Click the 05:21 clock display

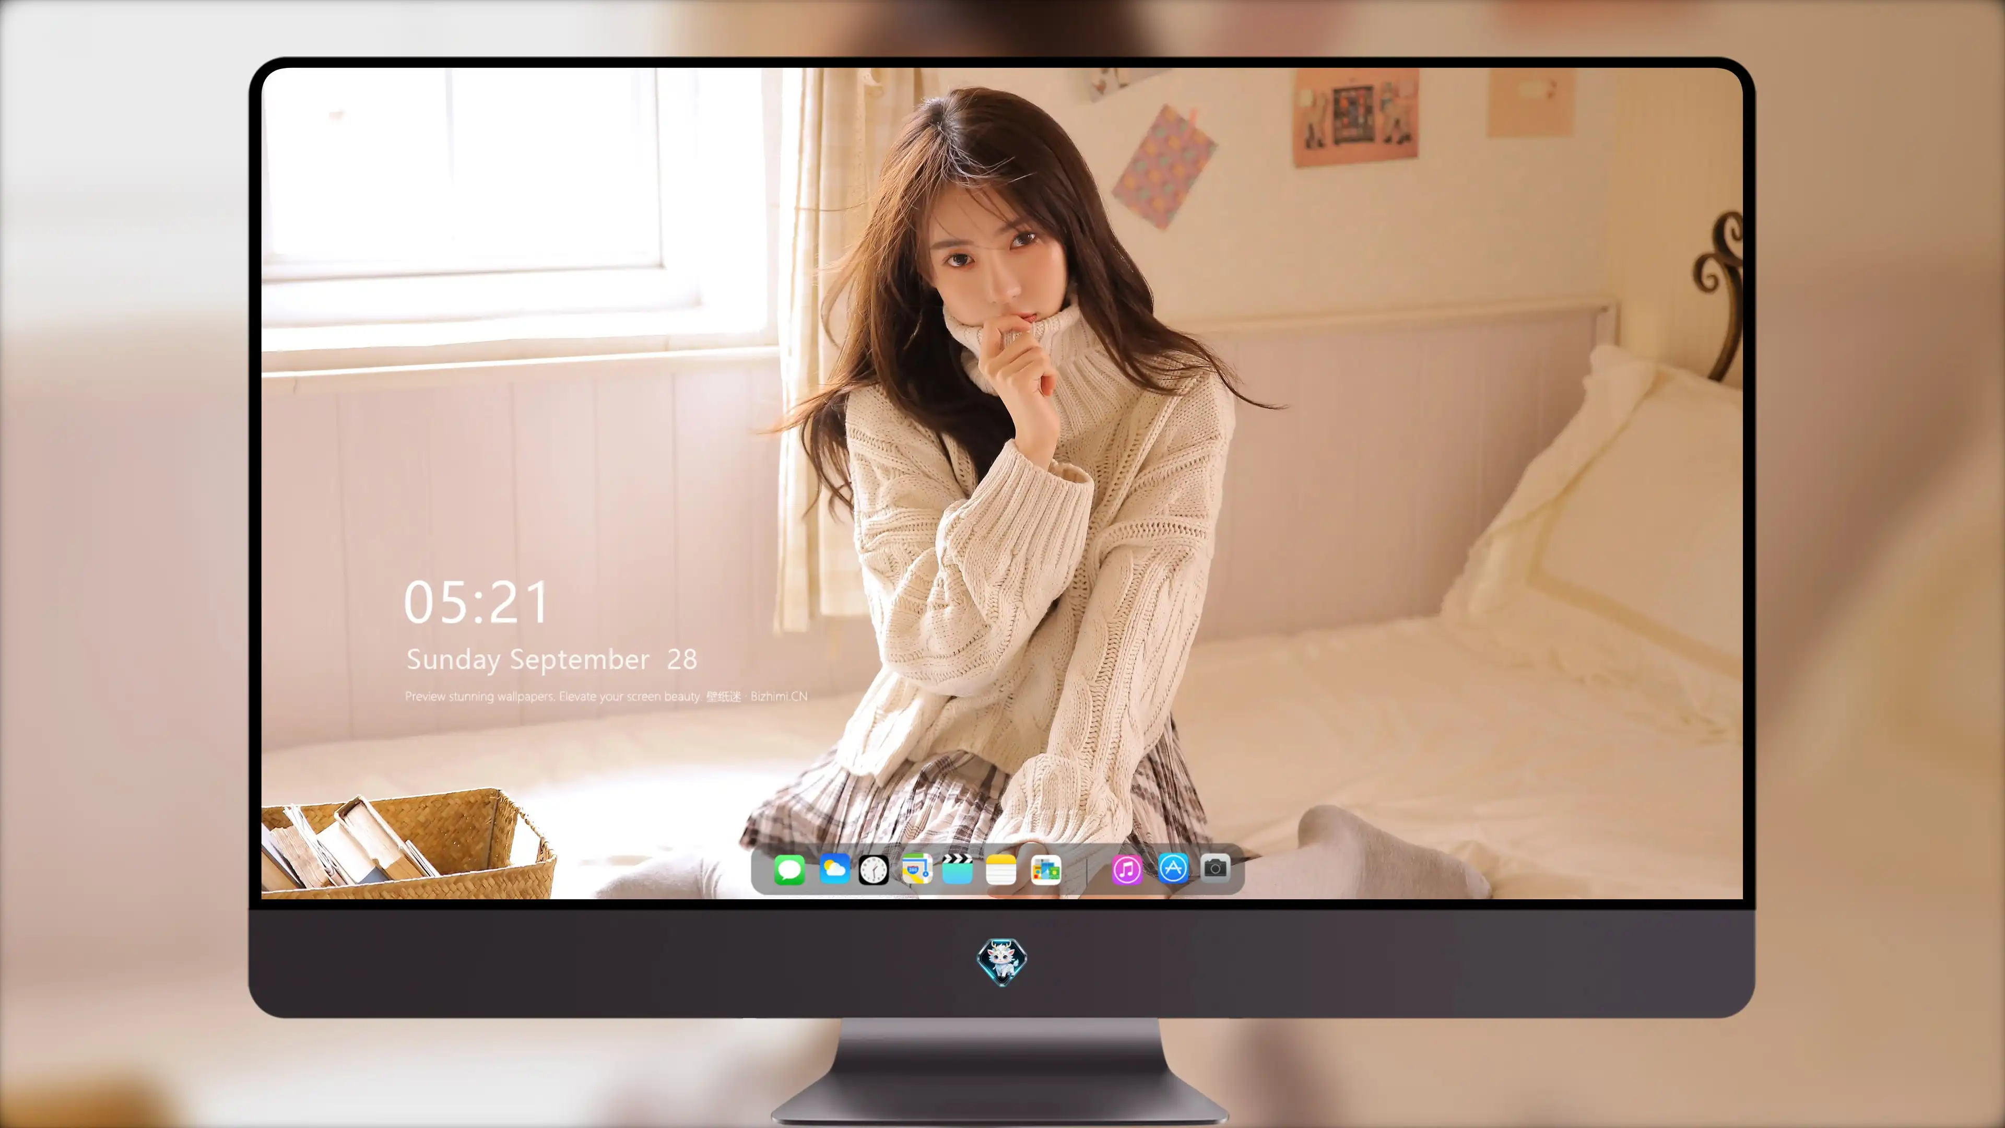476,603
